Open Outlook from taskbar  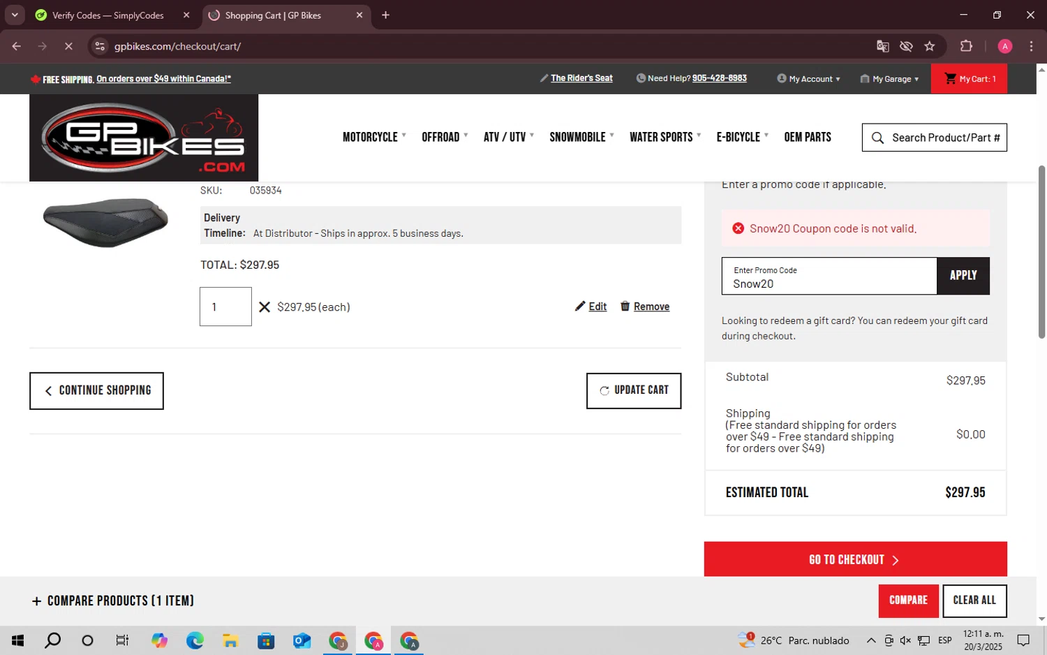pyautogui.click(x=302, y=640)
